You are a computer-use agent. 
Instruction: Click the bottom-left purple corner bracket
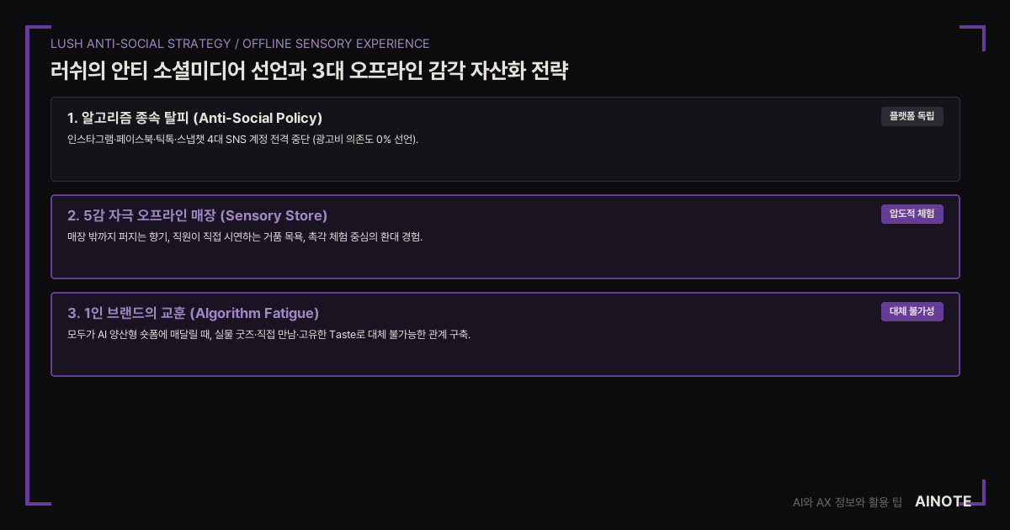(38, 492)
